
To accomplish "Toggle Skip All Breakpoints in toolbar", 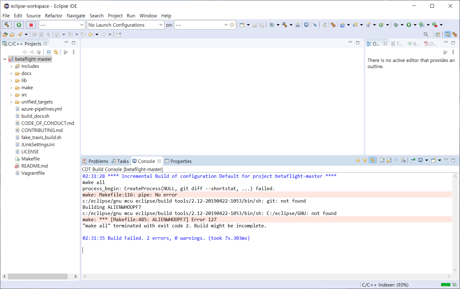I will (315, 25).
